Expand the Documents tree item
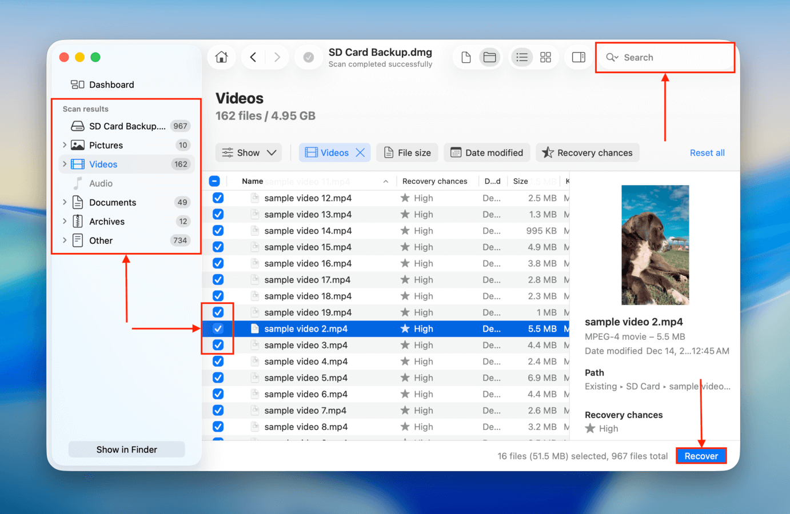 coord(65,202)
